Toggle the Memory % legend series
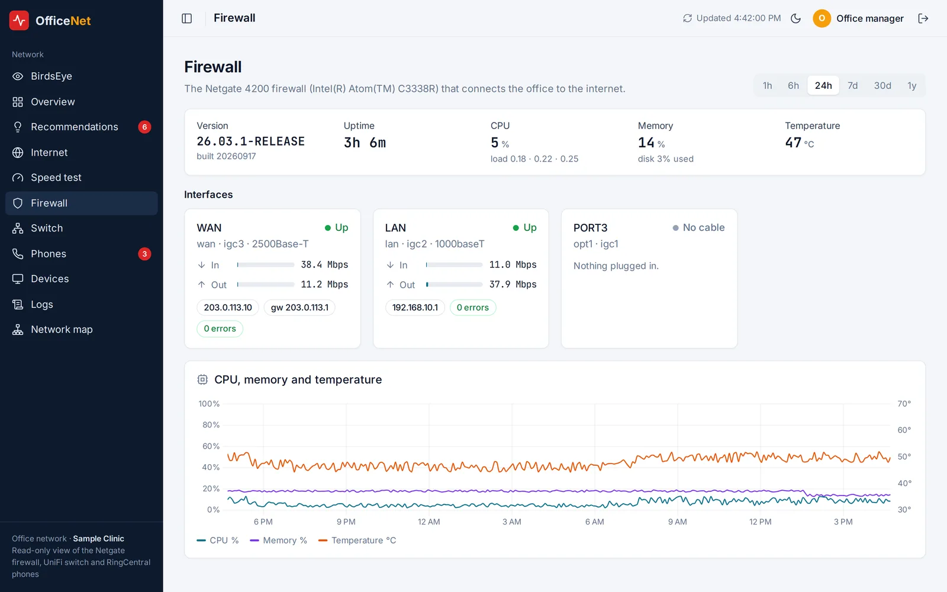This screenshot has height=592, width=947. click(279, 540)
